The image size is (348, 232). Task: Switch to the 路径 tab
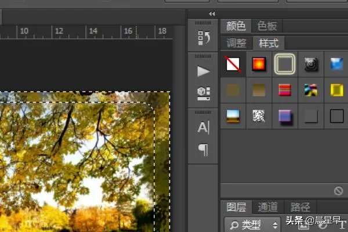[x=299, y=206]
